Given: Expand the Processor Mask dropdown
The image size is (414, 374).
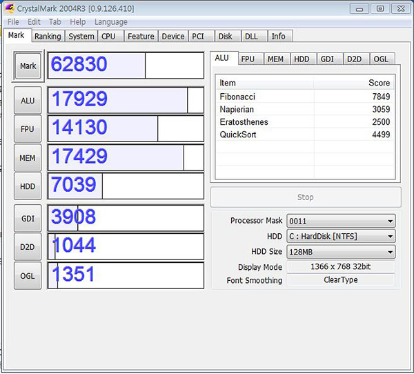Looking at the screenshot, I should (x=341, y=221).
